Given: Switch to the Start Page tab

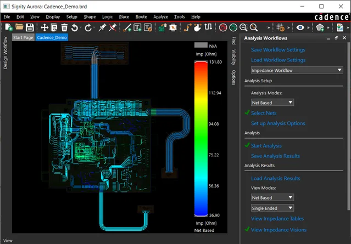Looking at the screenshot, I should coord(23,37).
